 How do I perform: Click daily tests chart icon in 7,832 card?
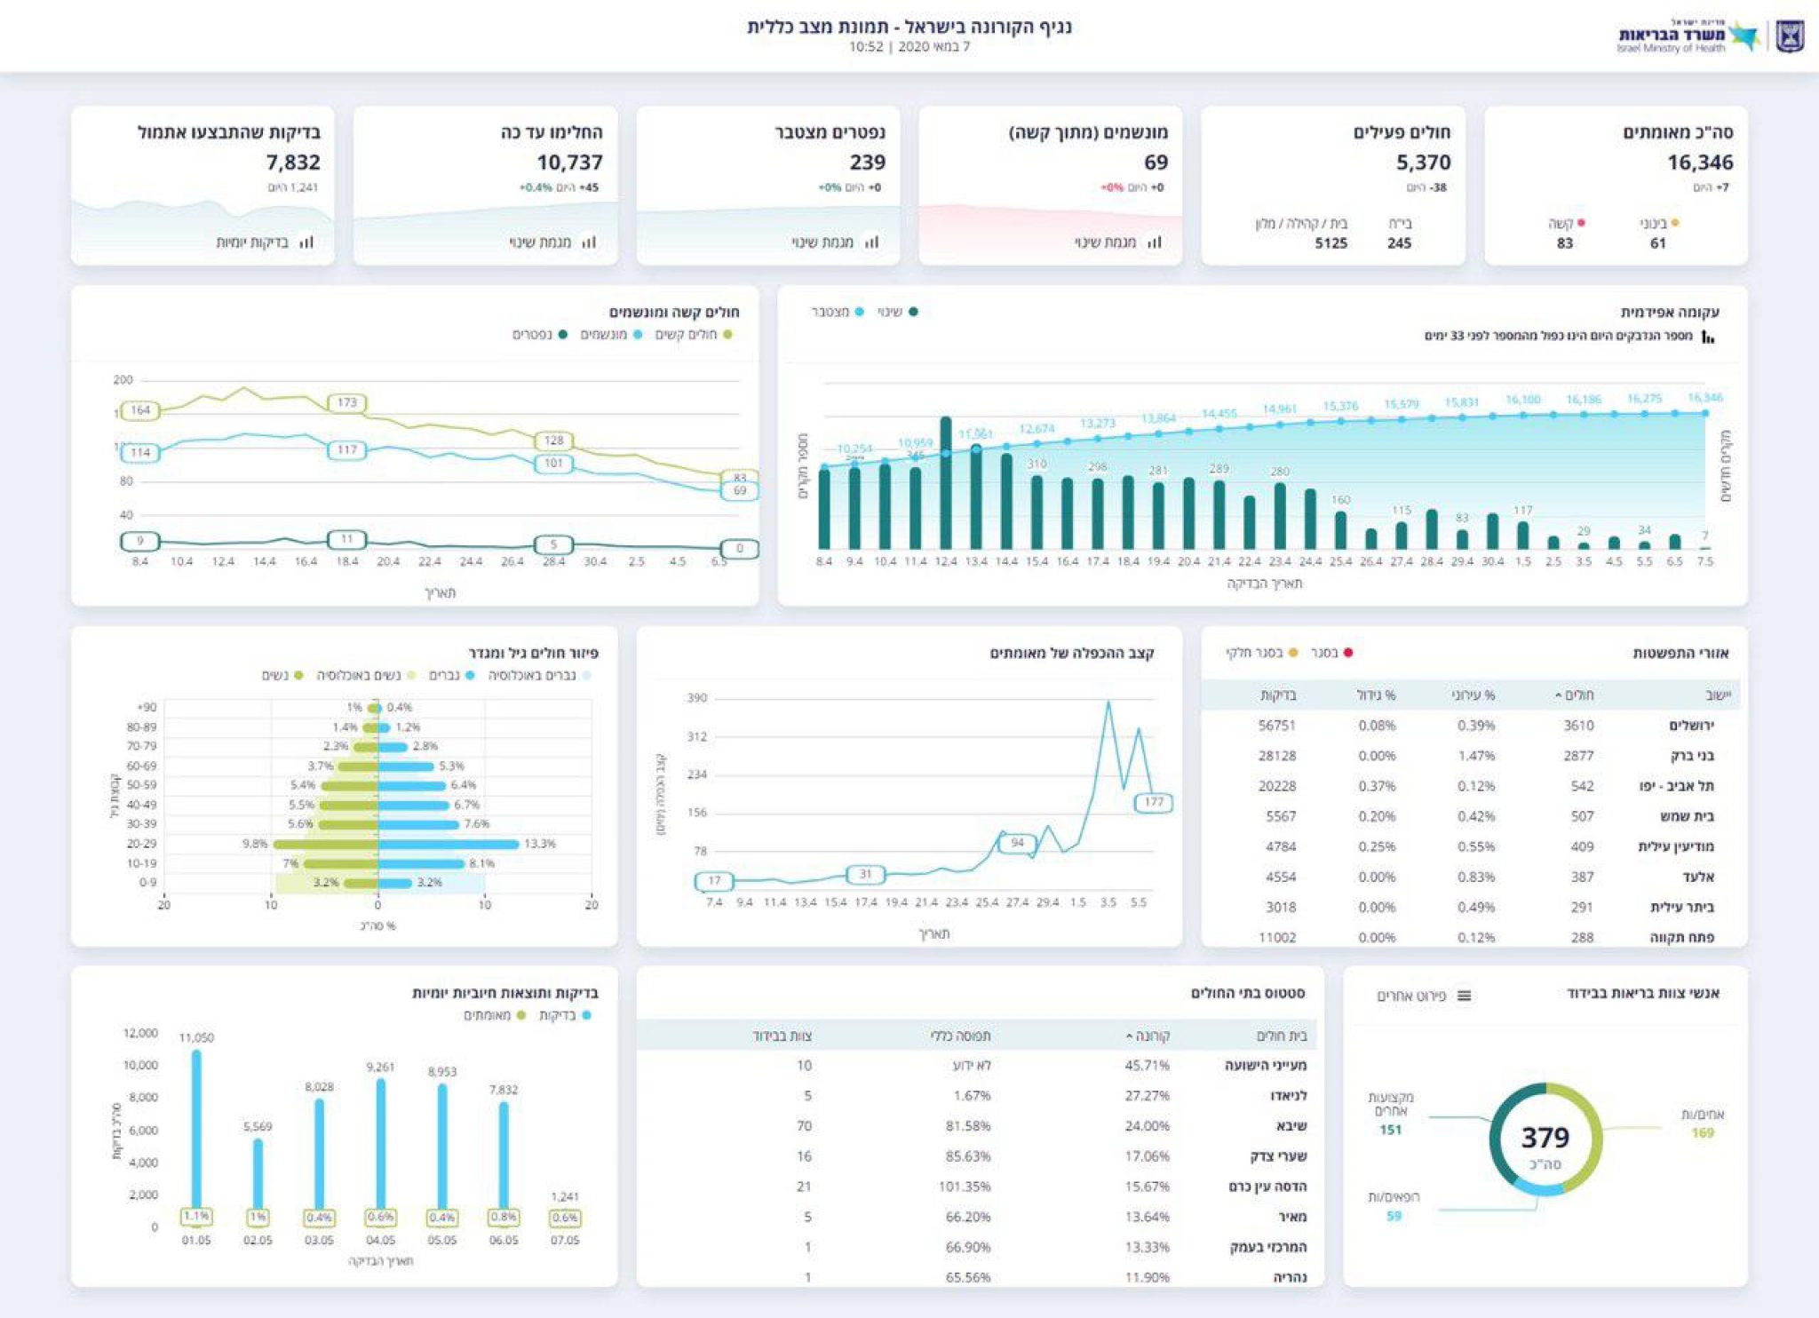(306, 242)
